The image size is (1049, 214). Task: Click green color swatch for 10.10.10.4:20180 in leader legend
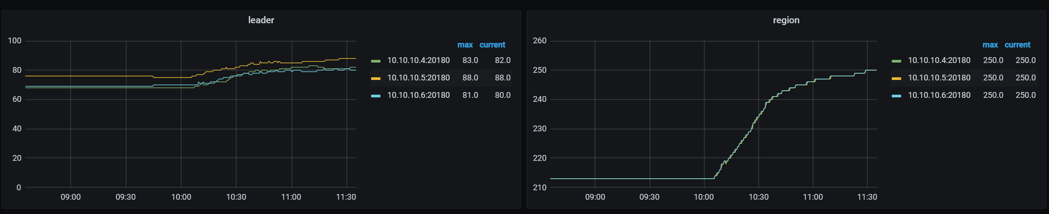pos(376,61)
